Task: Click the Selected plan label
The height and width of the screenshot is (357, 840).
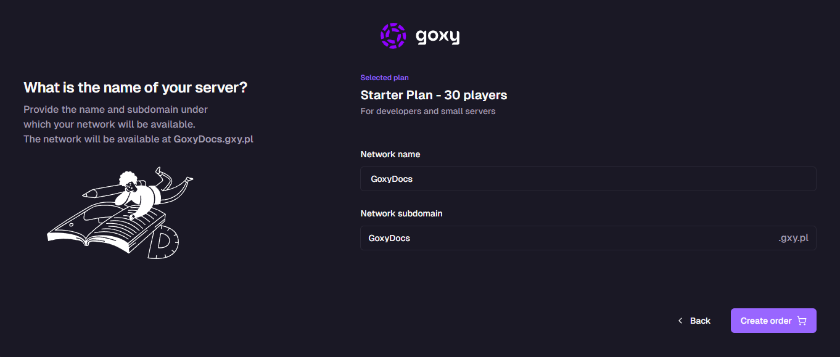Action: [x=384, y=77]
